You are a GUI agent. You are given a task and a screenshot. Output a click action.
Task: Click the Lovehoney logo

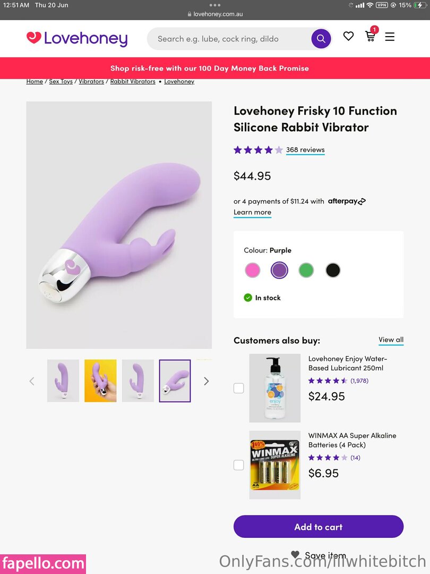point(77,38)
